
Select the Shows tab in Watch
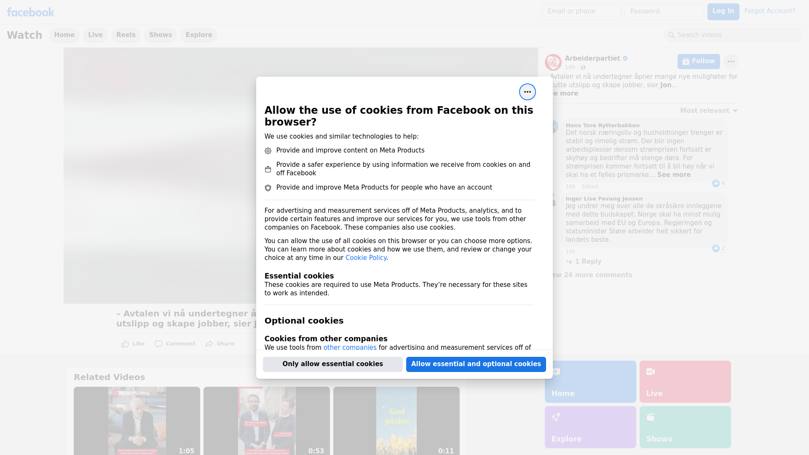[161, 35]
